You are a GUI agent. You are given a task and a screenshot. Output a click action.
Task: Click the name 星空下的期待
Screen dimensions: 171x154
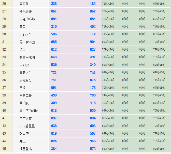coord(29,111)
